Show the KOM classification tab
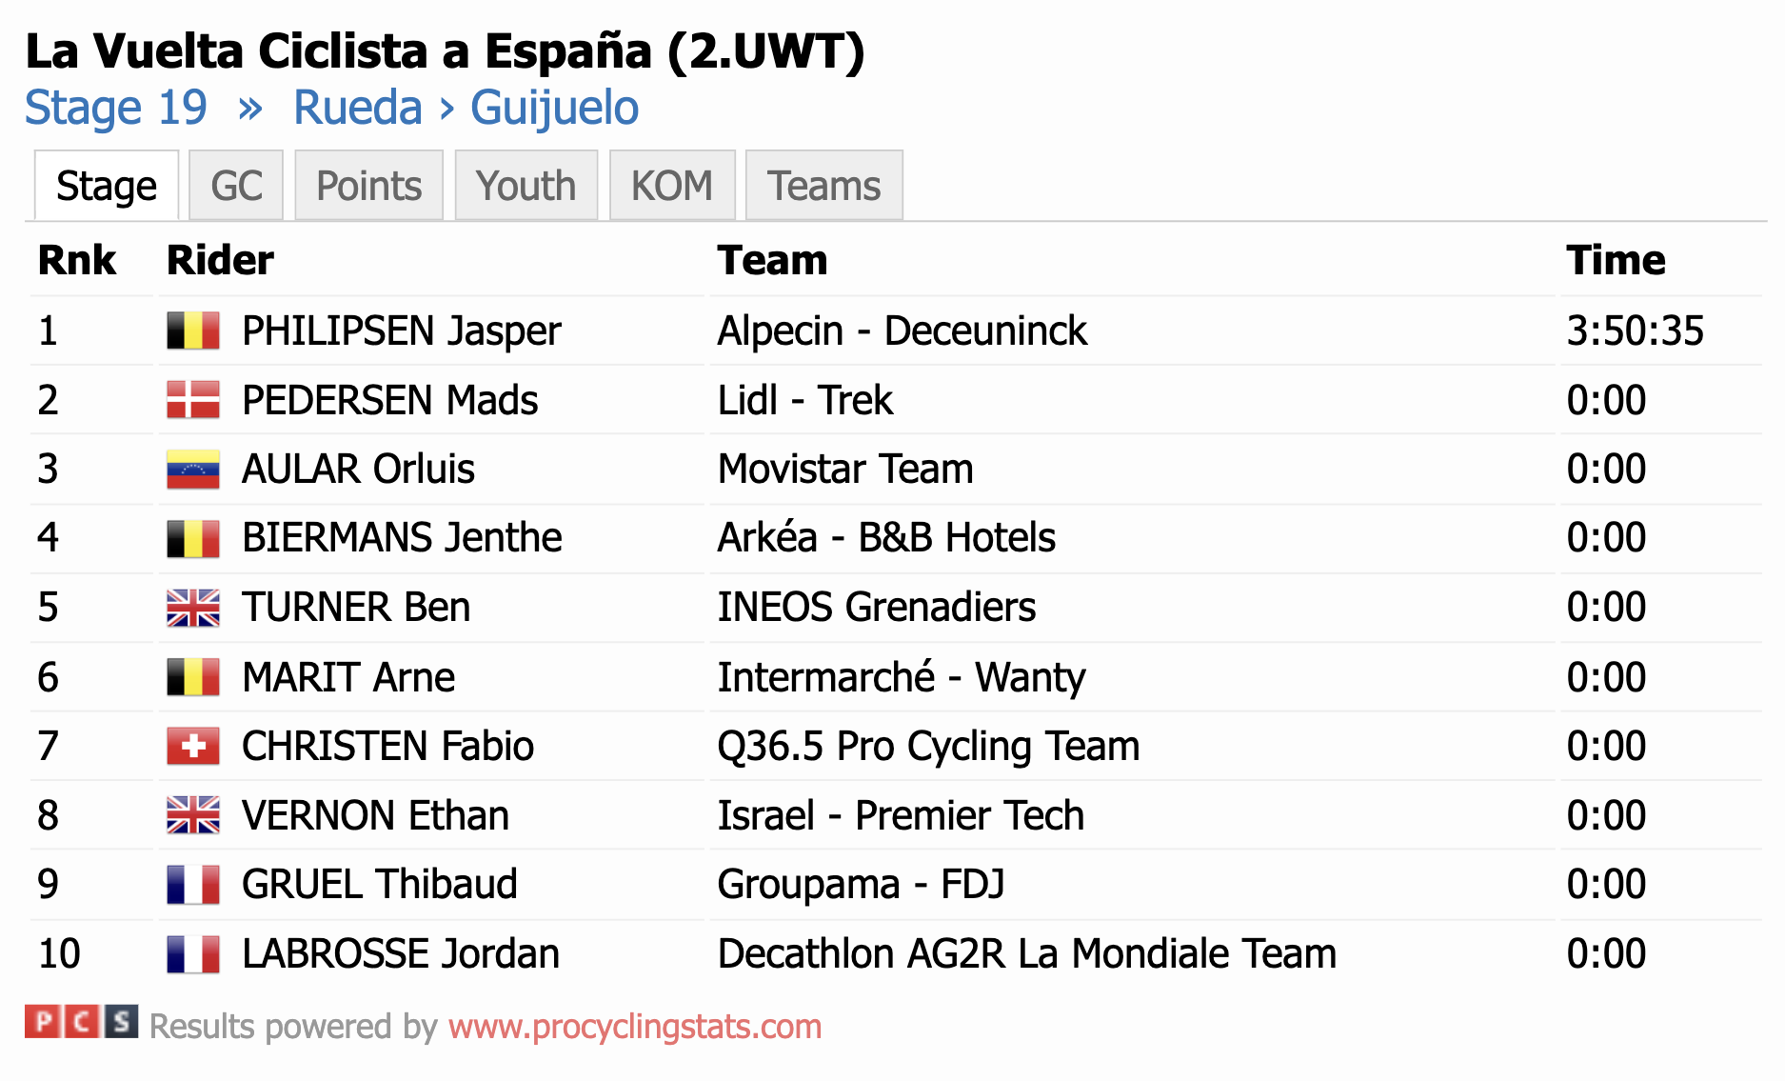The height and width of the screenshot is (1081, 1785). (x=672, y=186)
